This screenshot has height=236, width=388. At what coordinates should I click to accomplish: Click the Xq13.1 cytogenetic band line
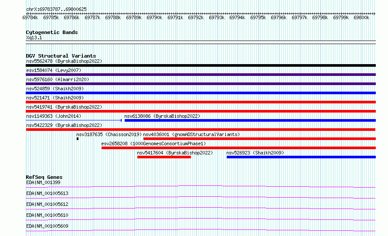(201, 42)
